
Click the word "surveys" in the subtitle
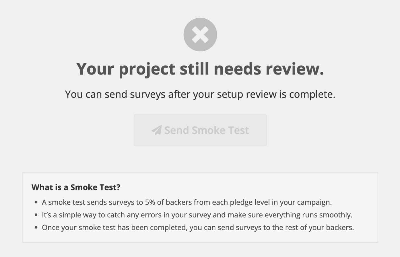[147, 94]
